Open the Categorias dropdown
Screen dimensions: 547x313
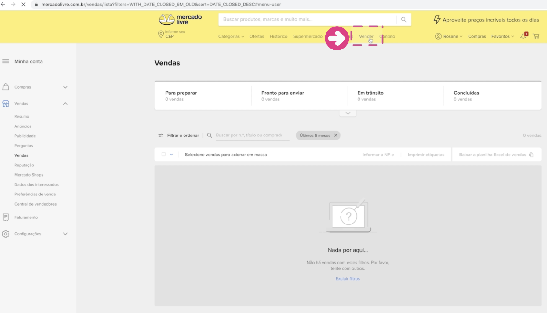pos(231,36)
